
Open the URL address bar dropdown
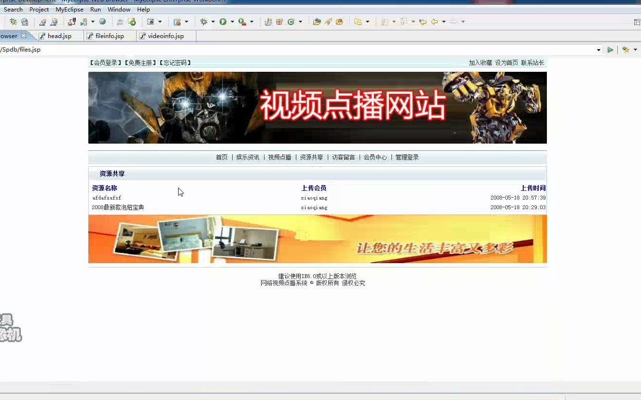point(599,50)
